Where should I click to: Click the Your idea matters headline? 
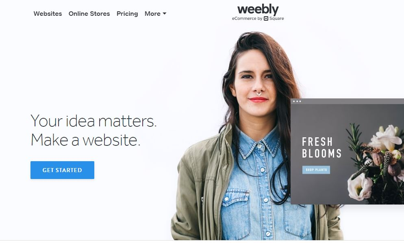pyautogui.click(x=93, y=121)
